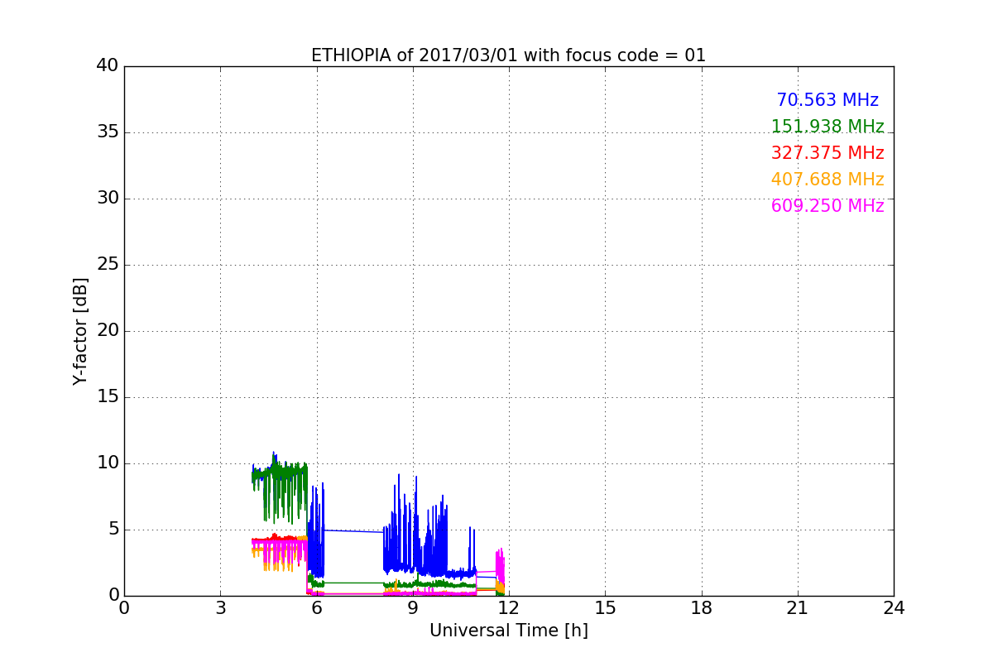Image resolution: width=993 pixels, height=662 pixels.
Task: Click the x-axis tick label 9
Action: (x=413, y=607)
